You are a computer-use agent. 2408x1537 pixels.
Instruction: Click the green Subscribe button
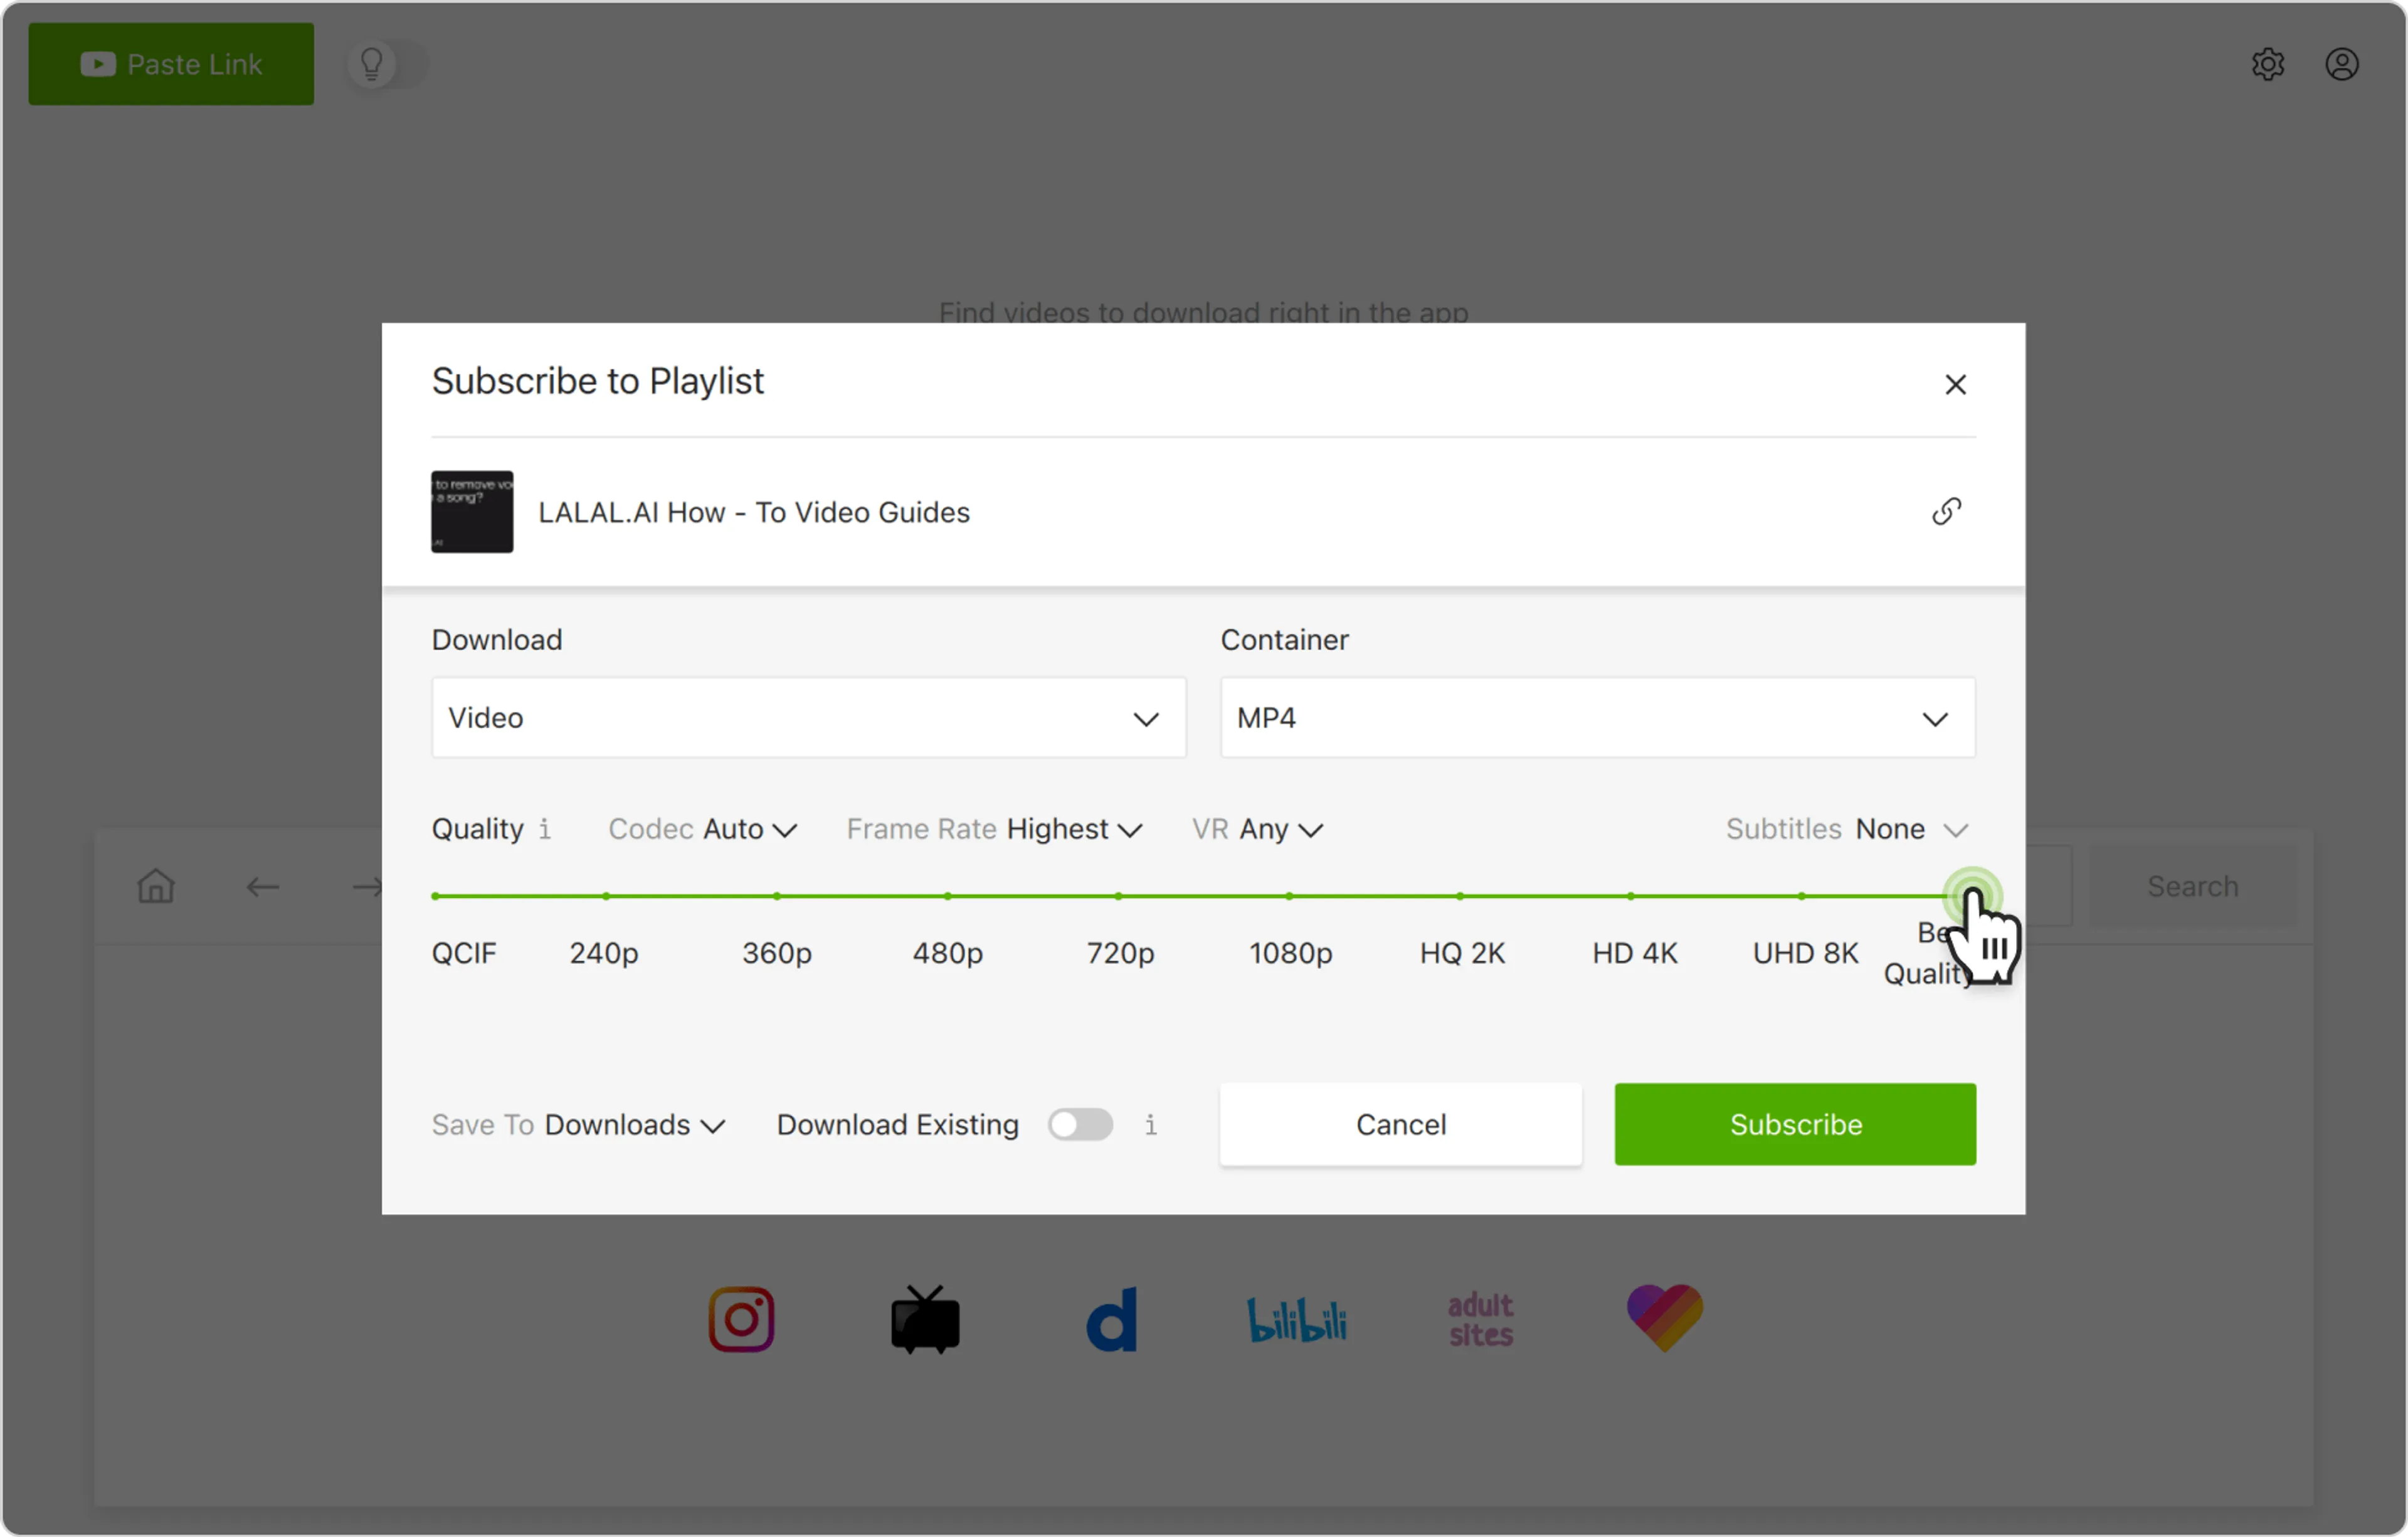point(1794,1124)
